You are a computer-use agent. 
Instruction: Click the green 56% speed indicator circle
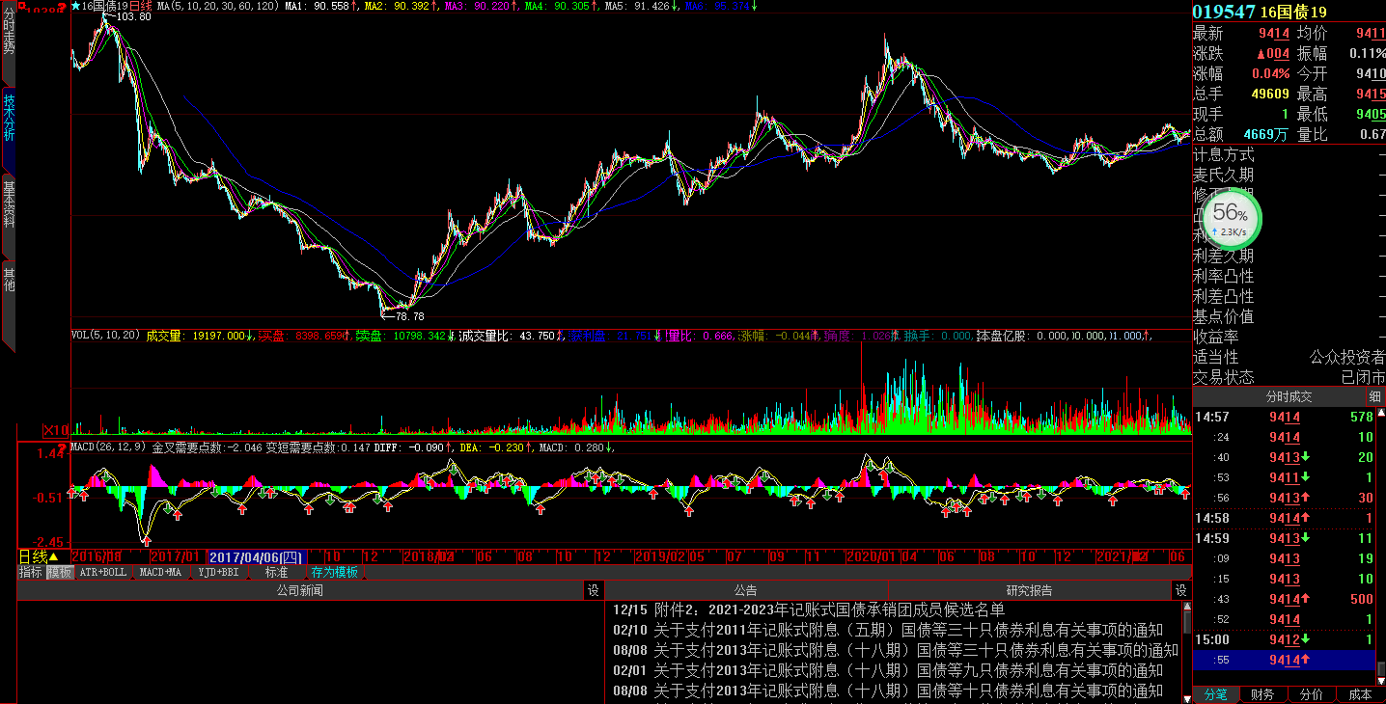(x=1230, y=219)
